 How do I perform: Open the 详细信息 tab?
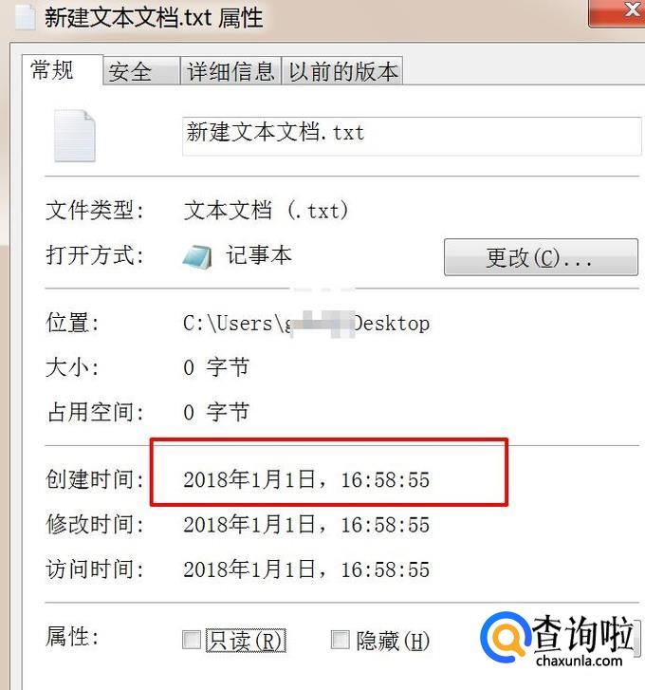tap(230, 71)
